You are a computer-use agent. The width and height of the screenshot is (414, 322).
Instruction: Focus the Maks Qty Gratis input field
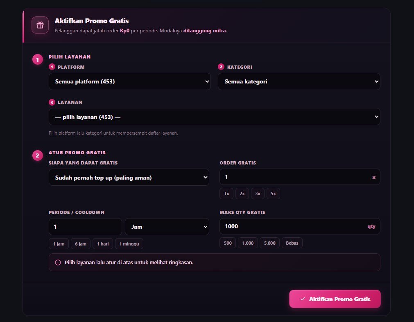300,226
